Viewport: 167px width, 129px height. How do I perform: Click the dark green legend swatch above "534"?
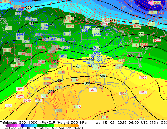point(39,126)
